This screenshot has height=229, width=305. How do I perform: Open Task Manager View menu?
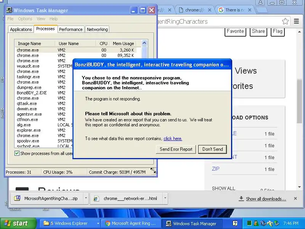tap(41, 19)
